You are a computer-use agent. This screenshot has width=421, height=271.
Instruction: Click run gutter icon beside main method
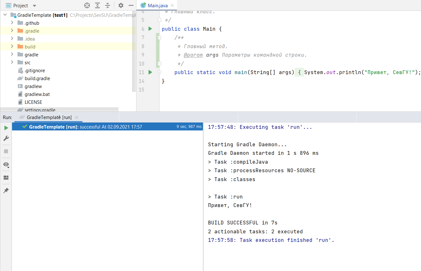pyautogui.click(x=150, y=72)
